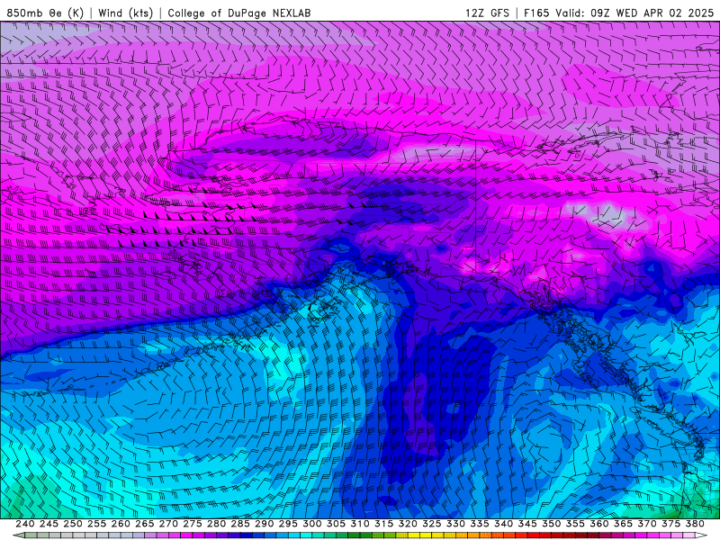Click the 255 value on the color scale
720x540 pixels.
[x=96, y=524]
